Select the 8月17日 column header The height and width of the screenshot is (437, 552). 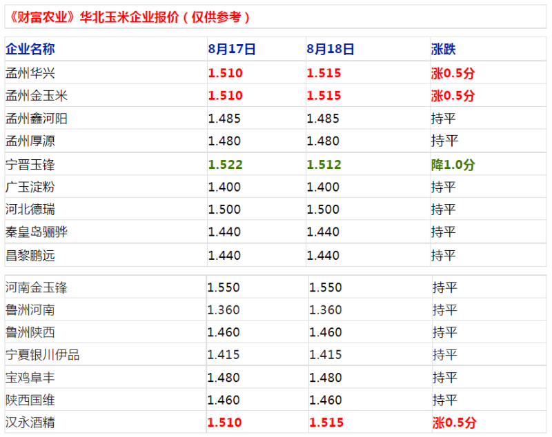(x=232, y=49)
